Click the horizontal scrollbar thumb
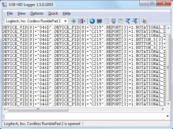This screenshot has height=129, width=173. click(x=38, y=109)
